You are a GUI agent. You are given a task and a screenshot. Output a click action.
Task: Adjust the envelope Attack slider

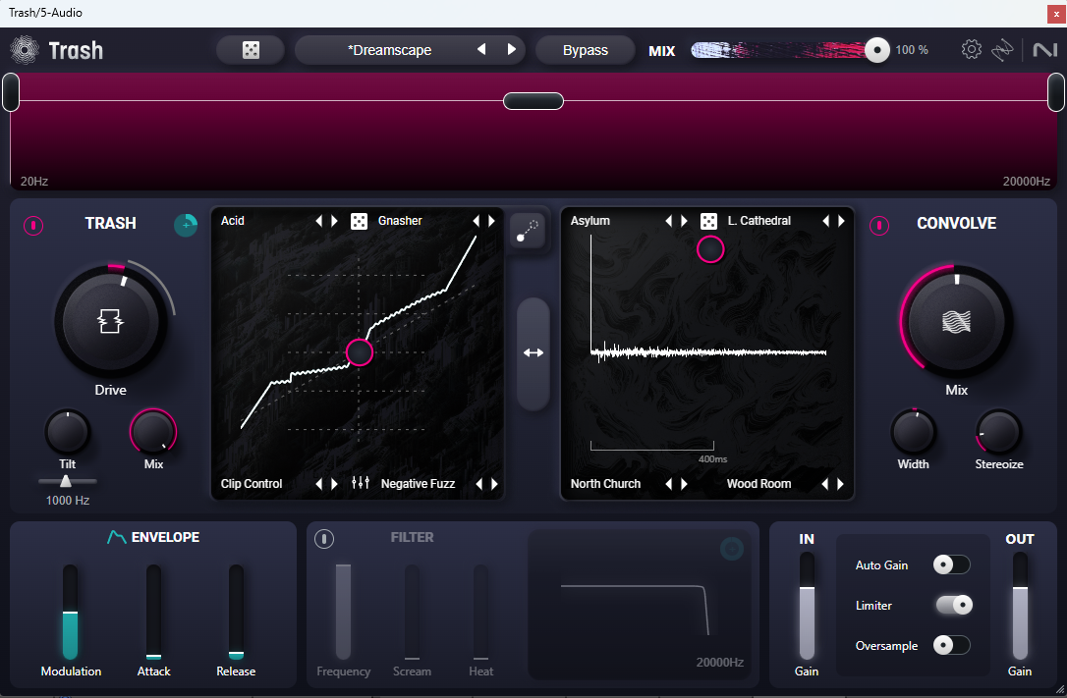point(154,612)
